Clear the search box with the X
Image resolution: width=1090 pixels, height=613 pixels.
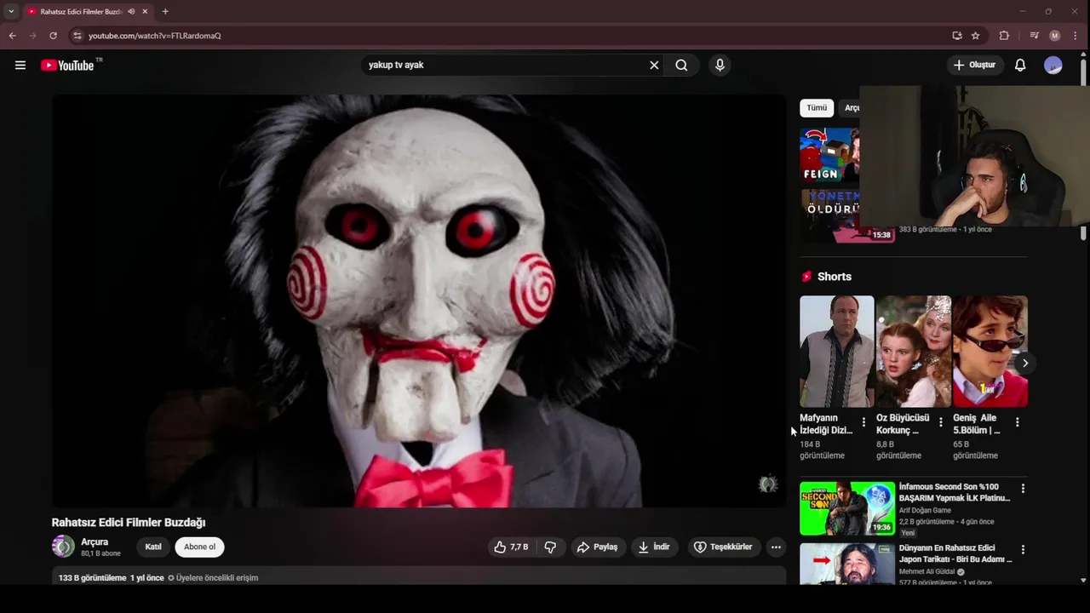coord(654,65)
